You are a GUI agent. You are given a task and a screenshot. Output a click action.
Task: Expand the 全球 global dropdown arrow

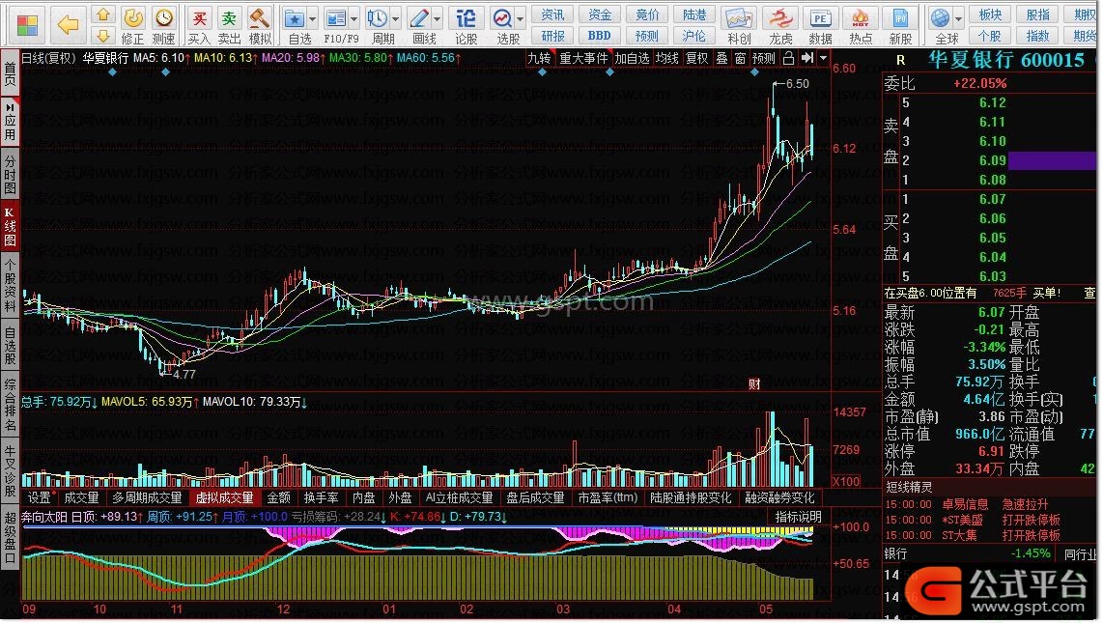click(x=959, y=18)
